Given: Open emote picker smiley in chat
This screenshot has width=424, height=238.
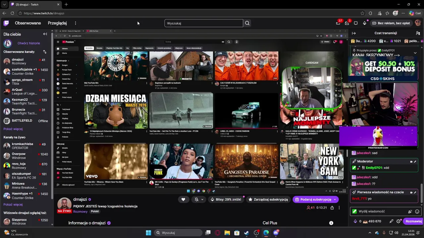Looking at the screenshot, I should pyautogui.click(x=417, y=212).
